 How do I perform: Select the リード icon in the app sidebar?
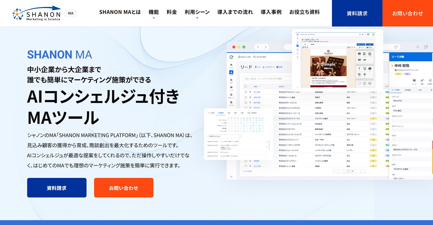(x=231, y=72)
